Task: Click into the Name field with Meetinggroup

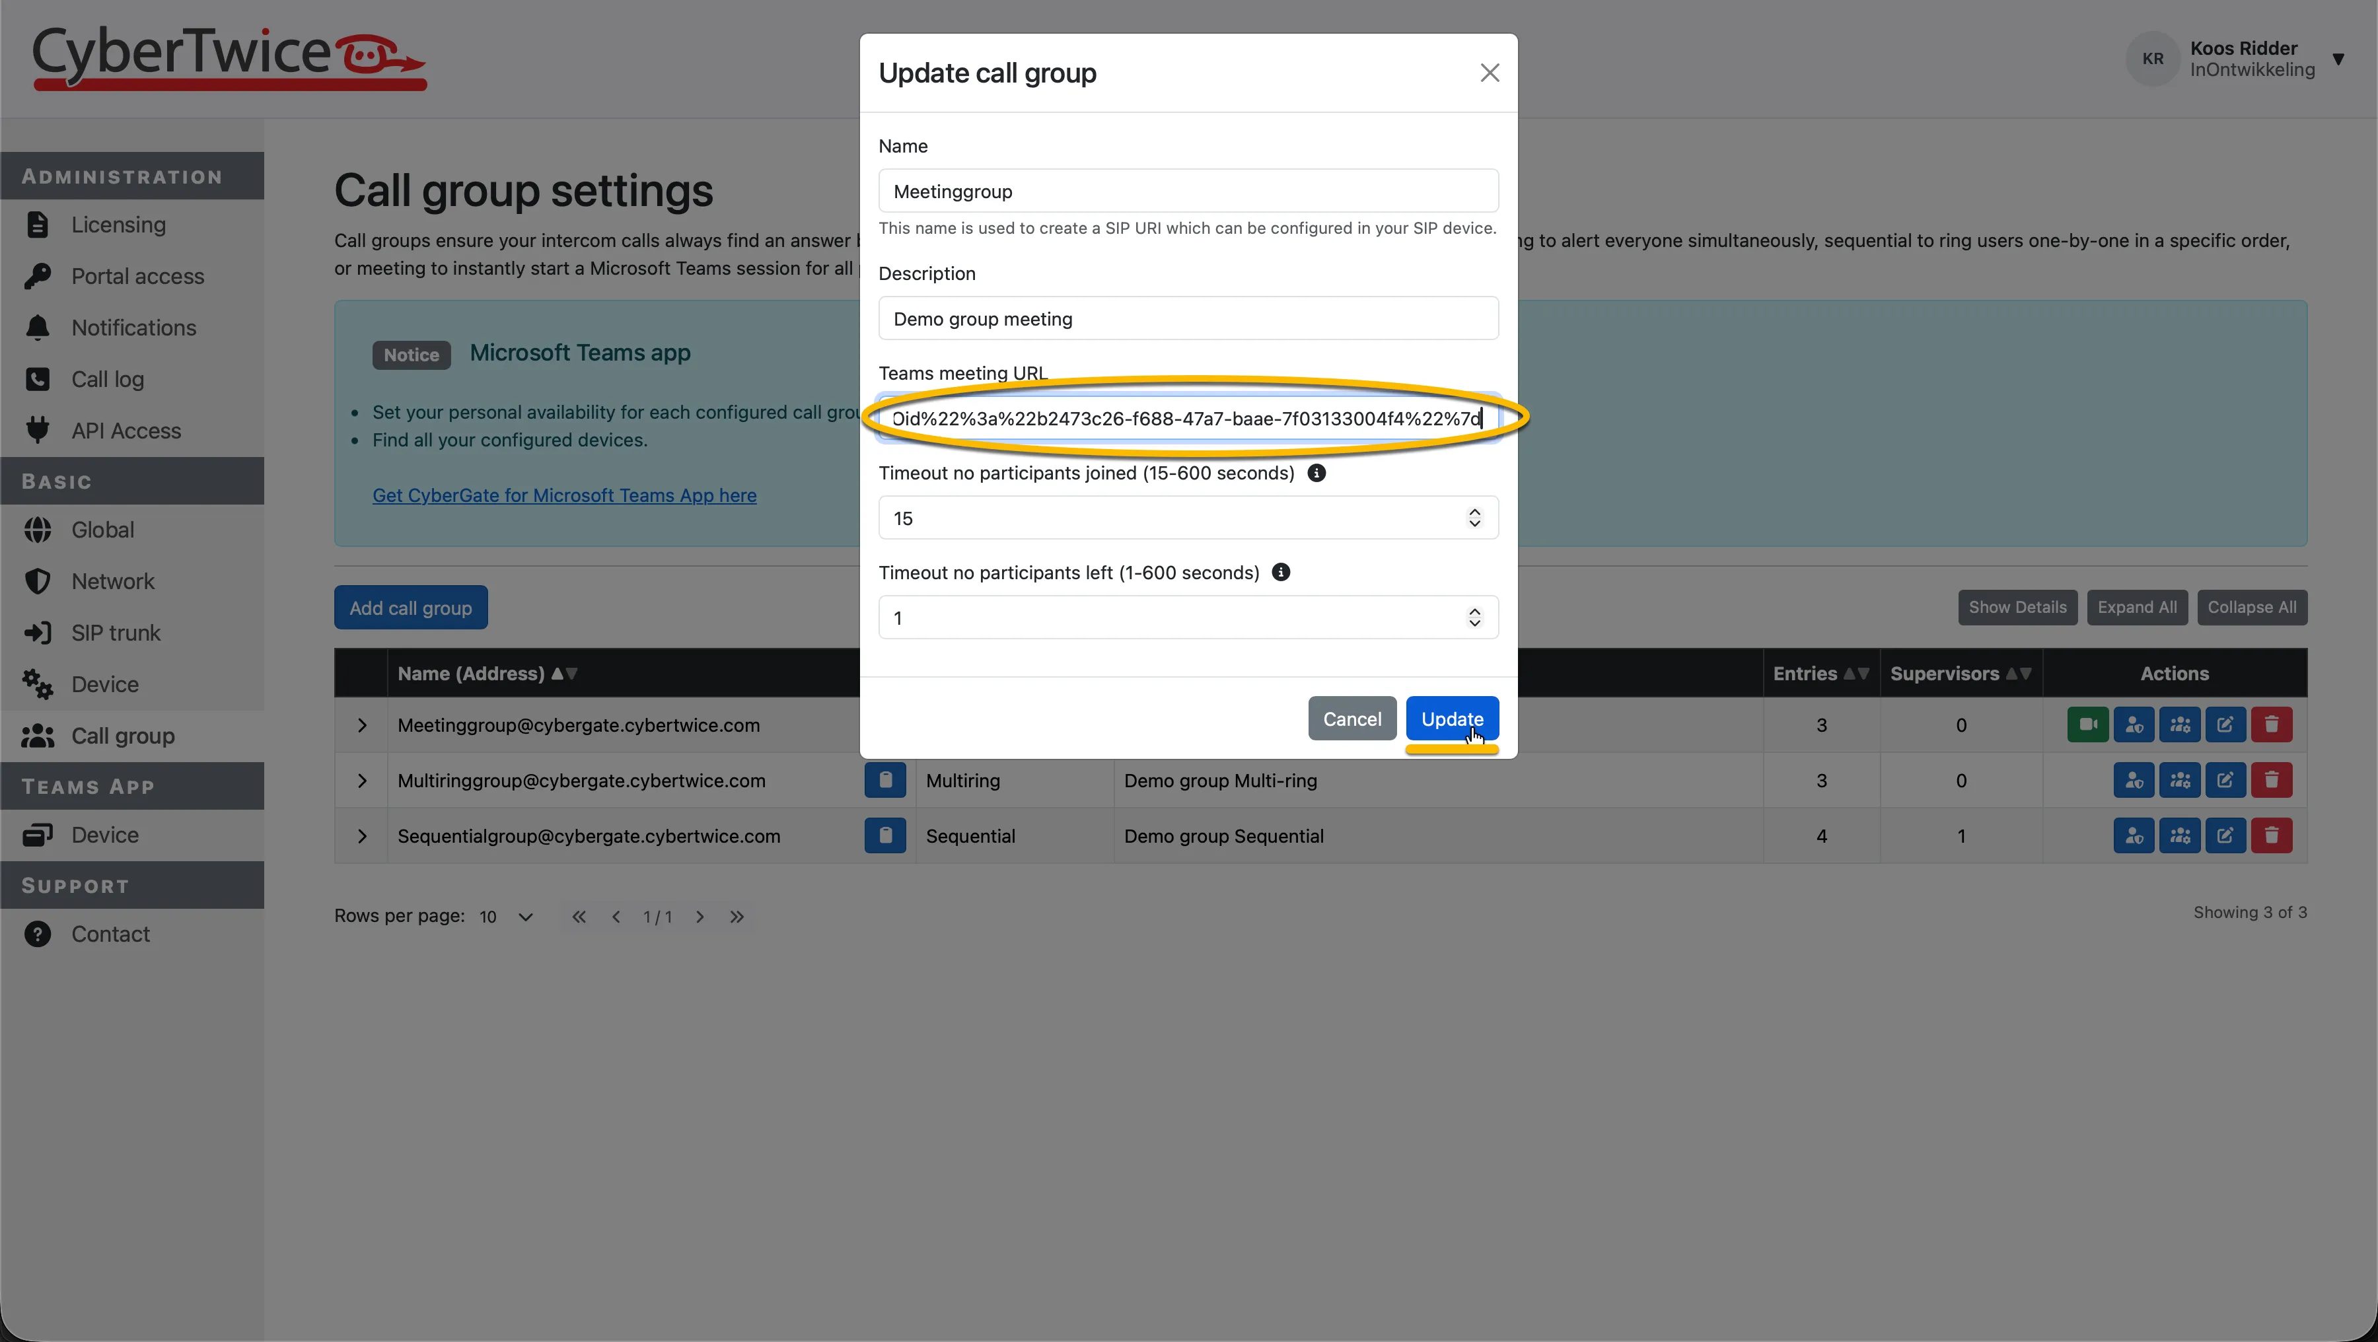Action: coord(1188,191)
